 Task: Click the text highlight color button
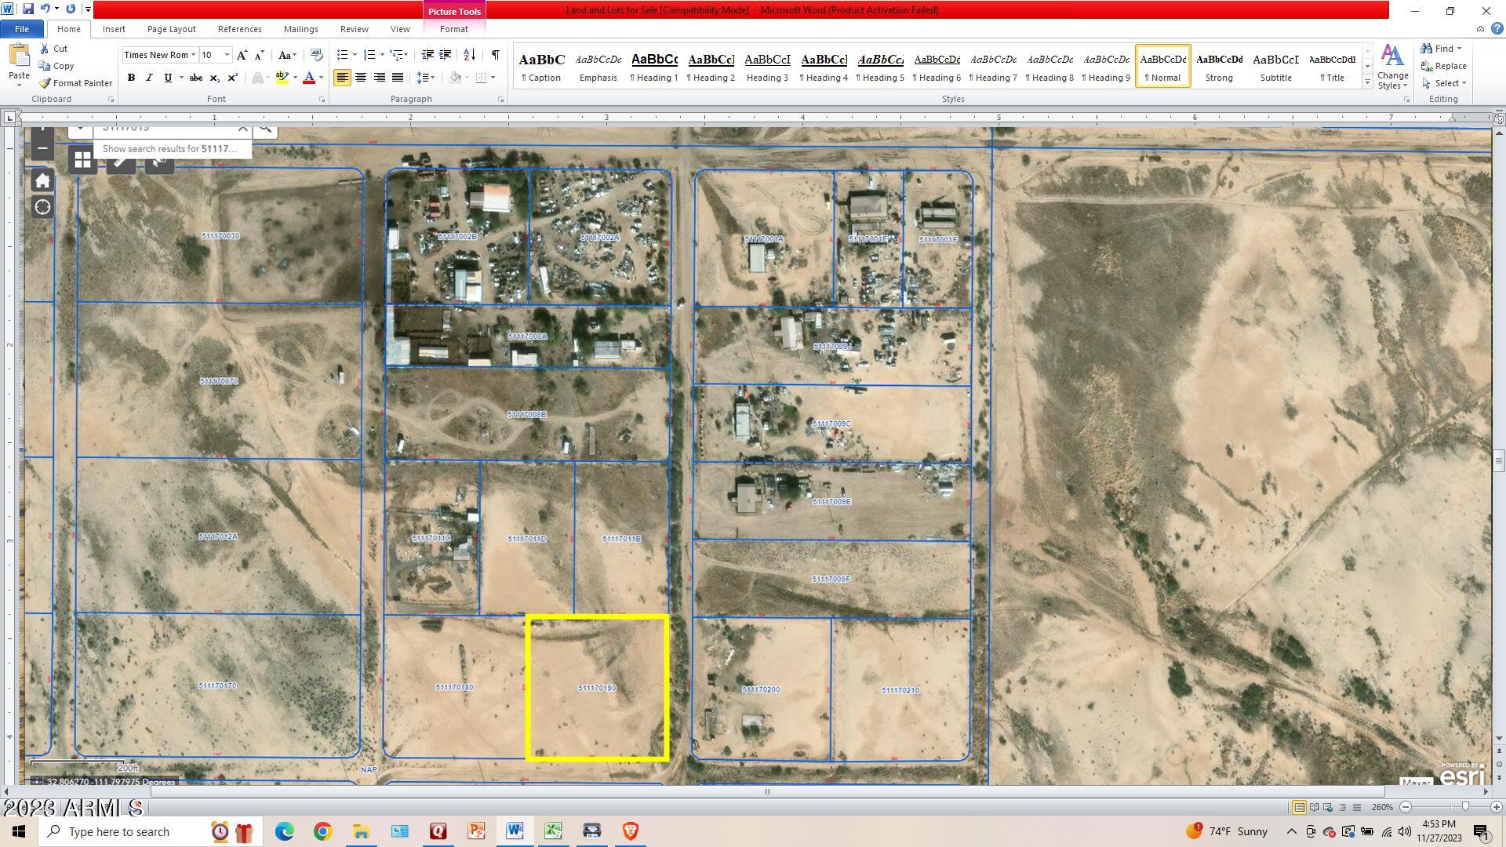click(x=282, y=78)
